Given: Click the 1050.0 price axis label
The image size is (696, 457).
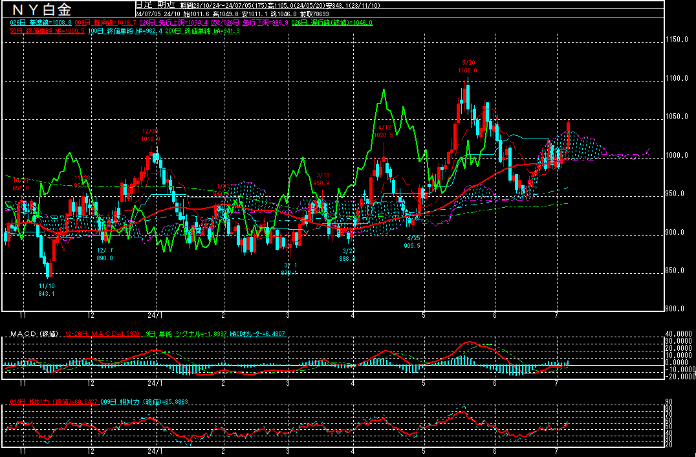Looking at the screenshot, I should tap(677, 117).
